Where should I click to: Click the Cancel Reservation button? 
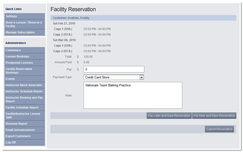[219, 129]
